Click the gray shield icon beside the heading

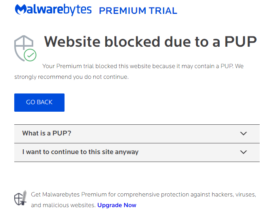pos(23,46)
